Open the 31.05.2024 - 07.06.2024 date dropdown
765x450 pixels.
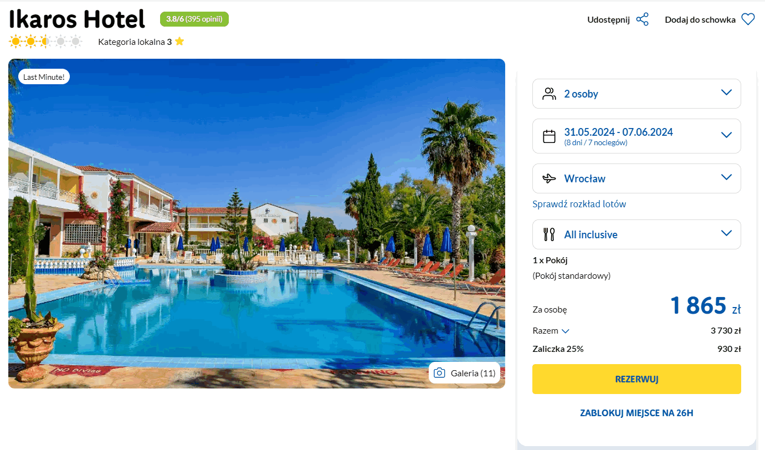(636, 136)
